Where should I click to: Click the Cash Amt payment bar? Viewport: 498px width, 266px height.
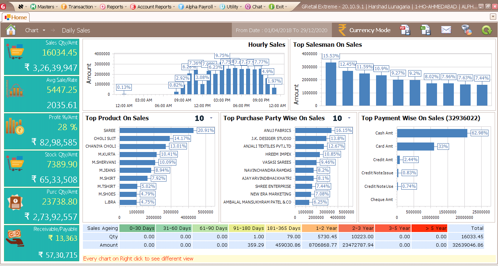coord(432,133)
